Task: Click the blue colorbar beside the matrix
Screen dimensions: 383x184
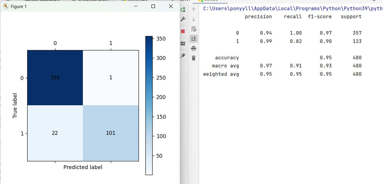Action: coord(149,105)
